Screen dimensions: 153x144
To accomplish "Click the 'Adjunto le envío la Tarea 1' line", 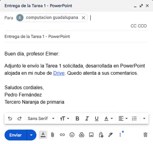I will (x=75, y=66).
